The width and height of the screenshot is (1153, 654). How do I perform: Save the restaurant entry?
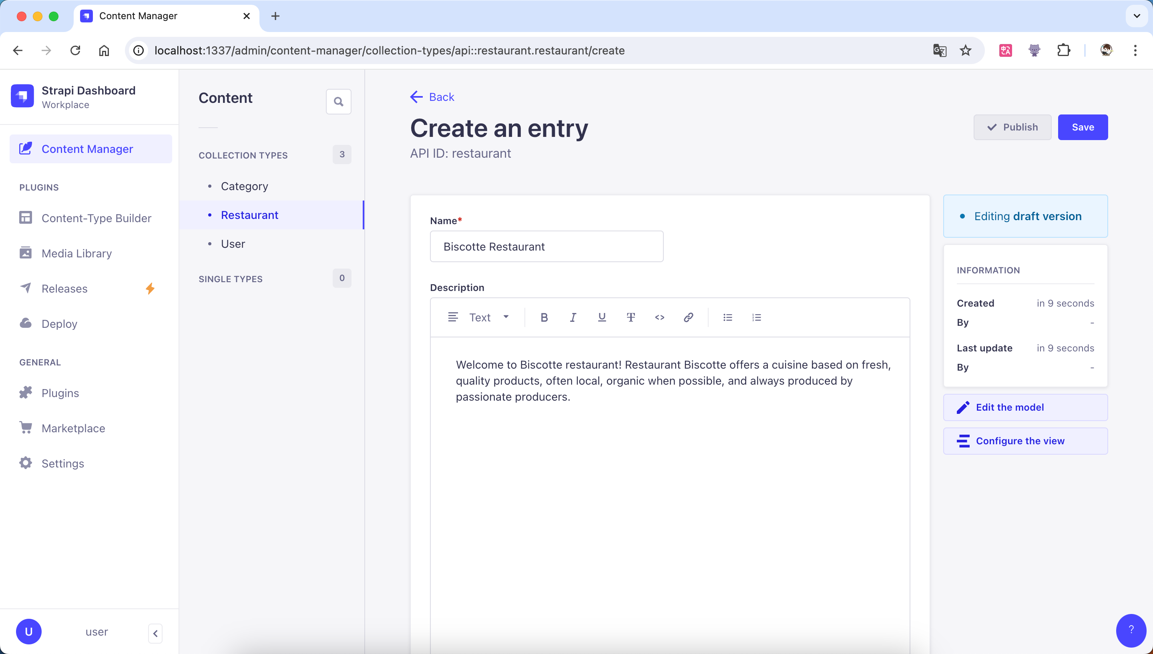coord(1082,127)
